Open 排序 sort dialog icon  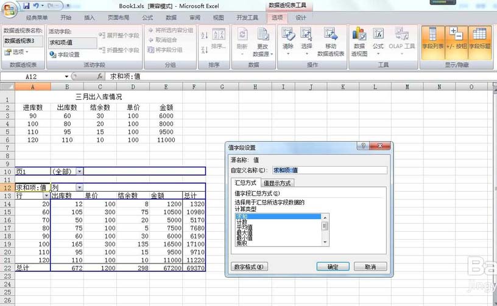[219, 39]
